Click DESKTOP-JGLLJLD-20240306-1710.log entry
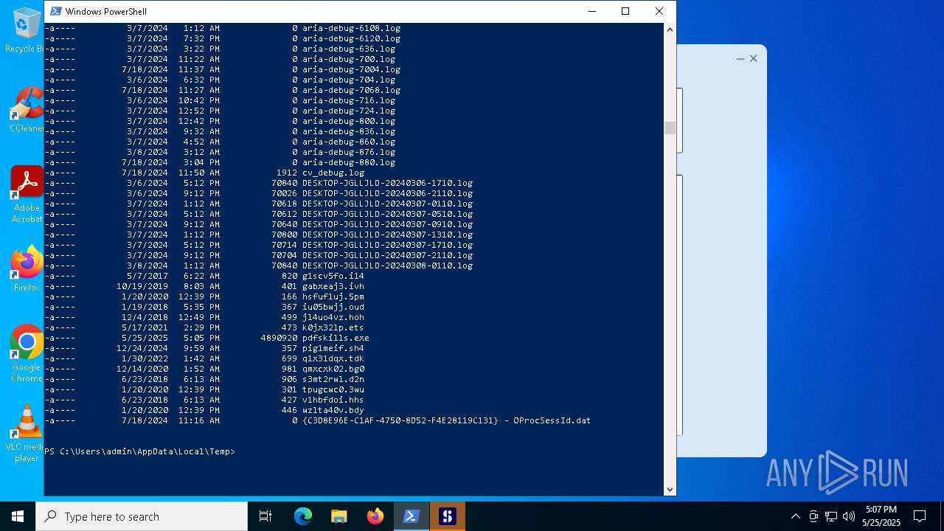Image resolution: width=944 pixels, height=531 pixels. pos(387,183)
